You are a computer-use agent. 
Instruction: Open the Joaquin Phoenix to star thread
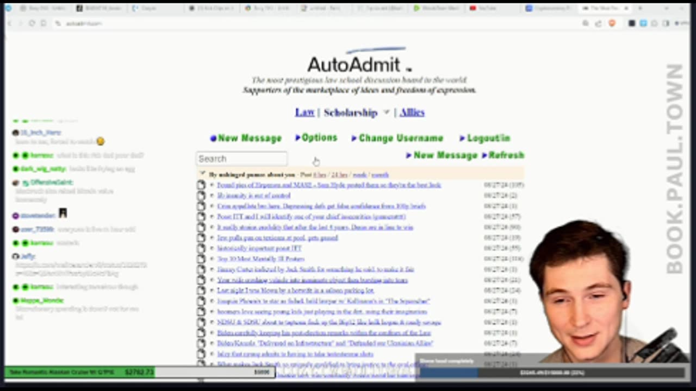tap(324, 301)
